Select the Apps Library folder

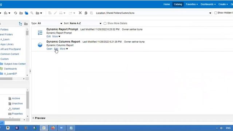pyautogui.click(x=7, y=44)
